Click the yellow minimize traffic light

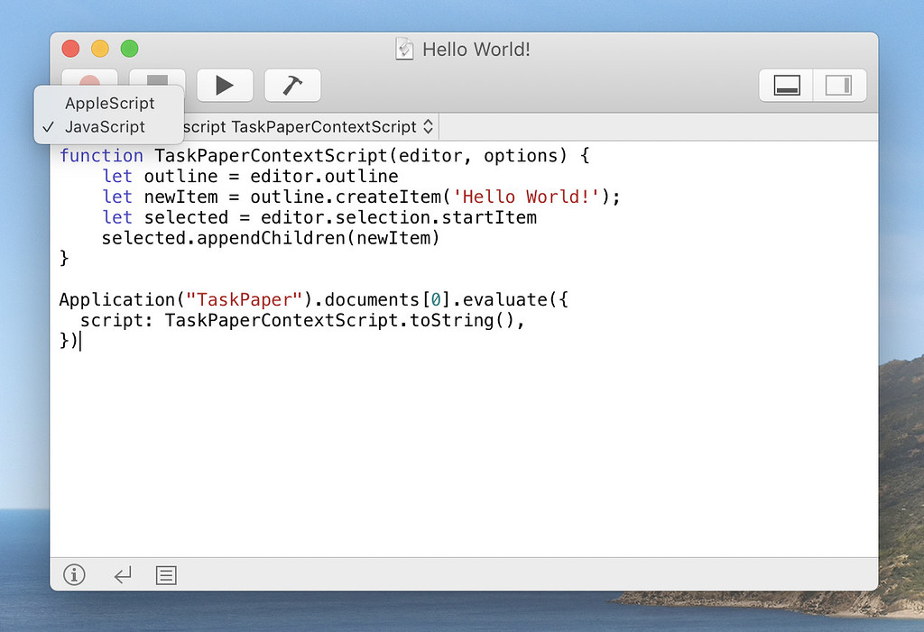click(100, 49)
